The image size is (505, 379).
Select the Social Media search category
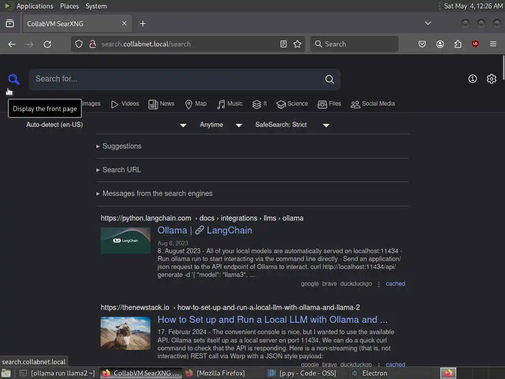373,104
